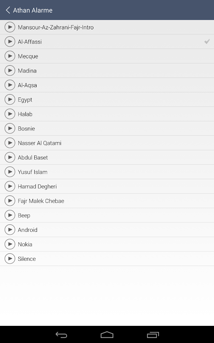Pick Hamad Degheri athan option
The width and height of the screenshot is (214, 343).
tap(107, 186)
